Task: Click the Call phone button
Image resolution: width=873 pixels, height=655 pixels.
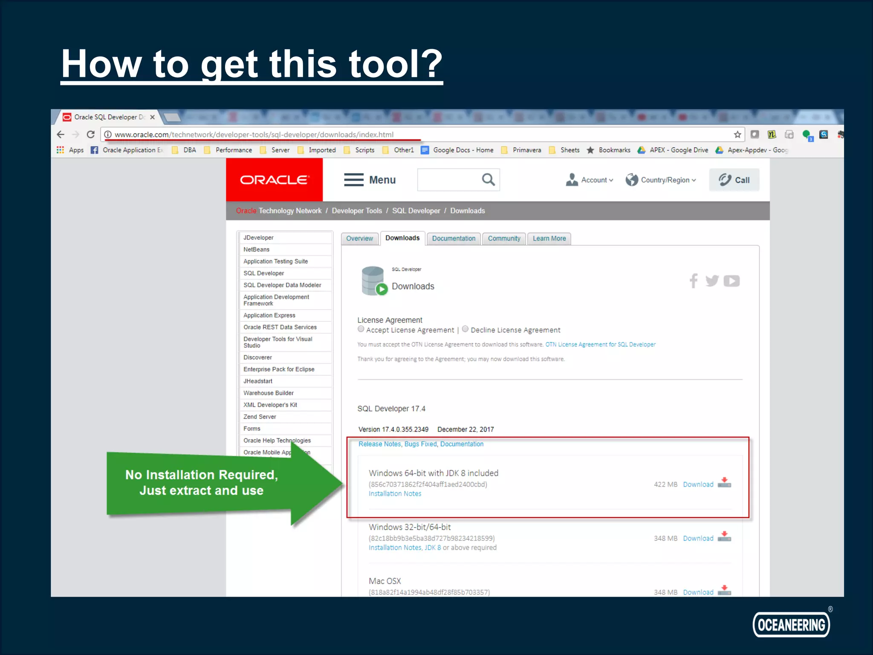Action: click(x=734, y=180)
